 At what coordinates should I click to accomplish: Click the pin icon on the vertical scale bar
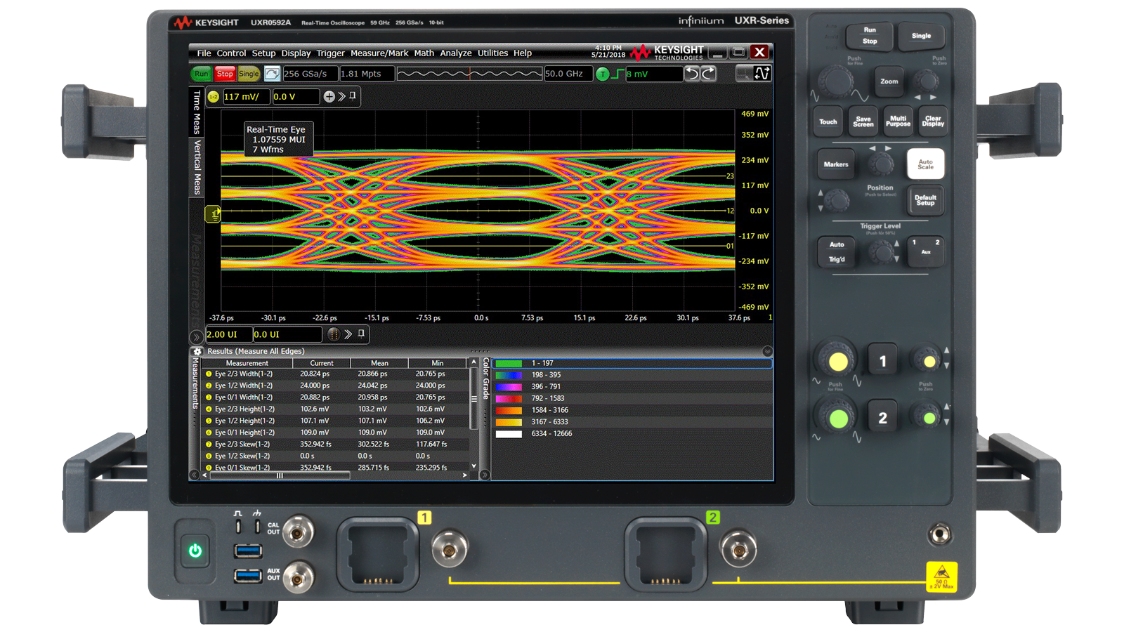point(353,96)
